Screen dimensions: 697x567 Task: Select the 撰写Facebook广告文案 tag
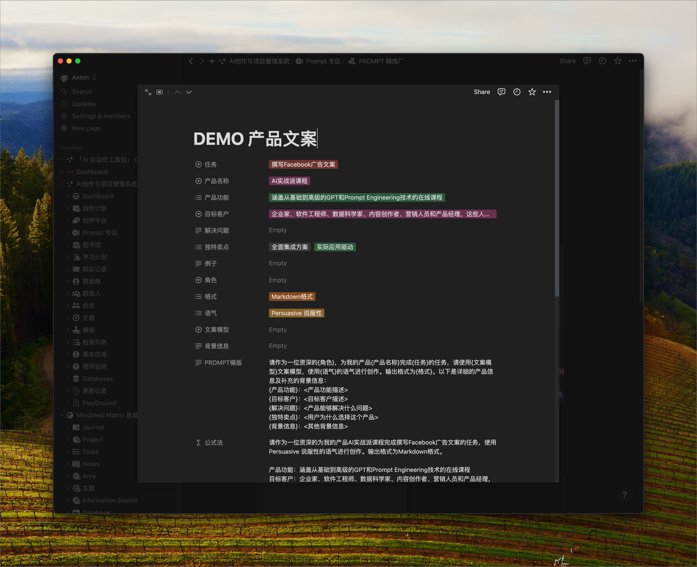coord(303,164)
